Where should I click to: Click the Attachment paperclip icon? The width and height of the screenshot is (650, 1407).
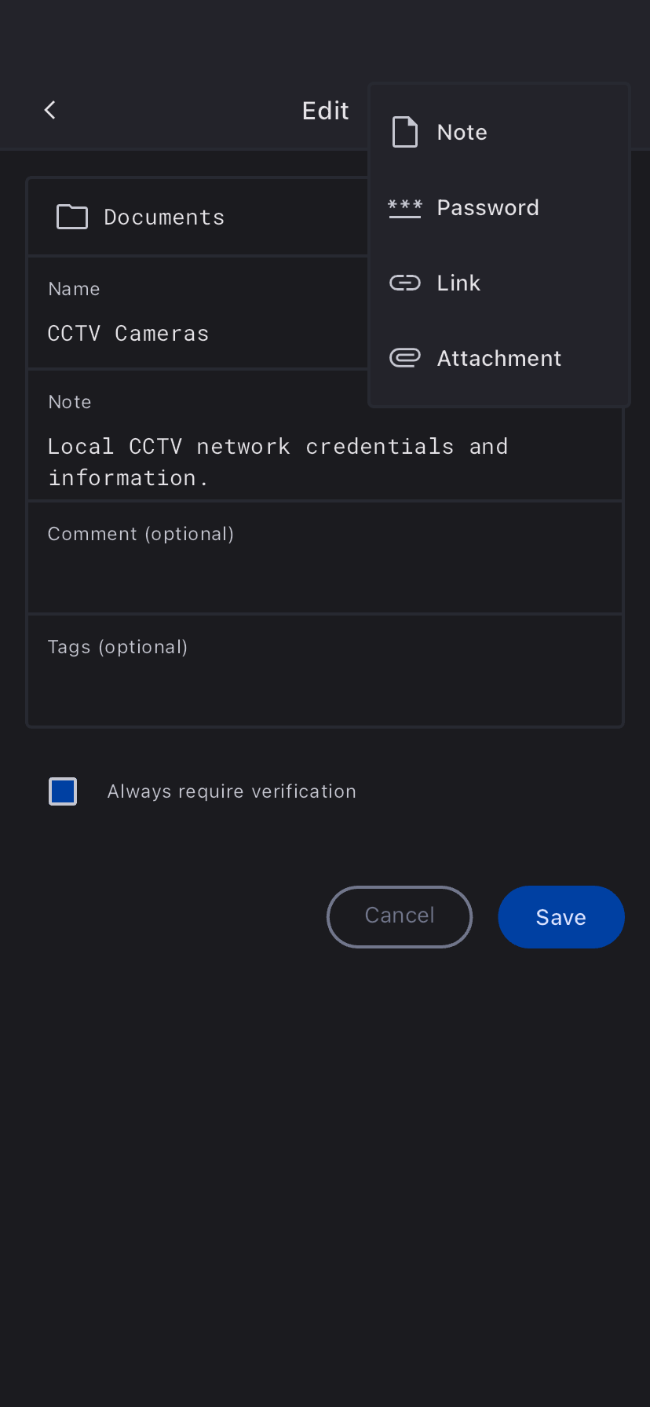coord(404,358)
